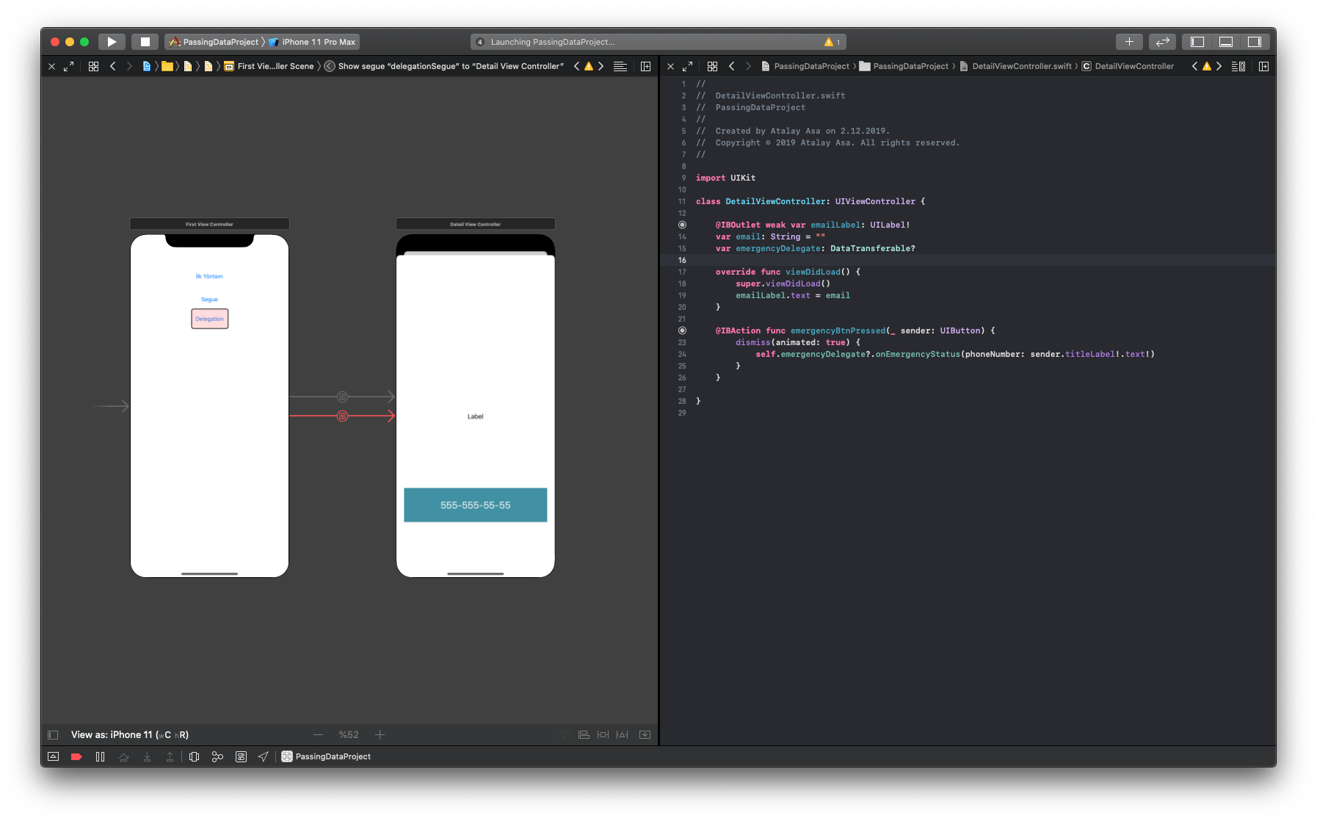Run the PassingDataProject app

(112, 41)
